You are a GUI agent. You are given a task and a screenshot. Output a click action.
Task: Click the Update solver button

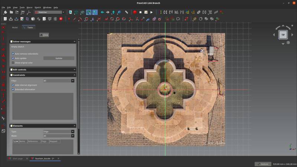pos(59,58)
